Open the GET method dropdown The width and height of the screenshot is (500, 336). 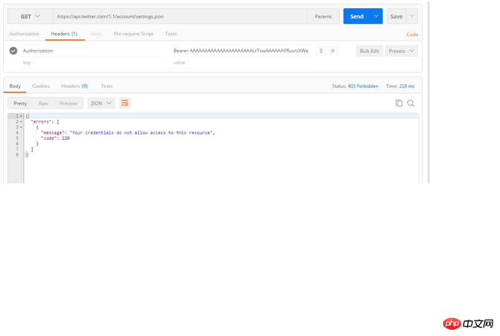click(30, 16)
